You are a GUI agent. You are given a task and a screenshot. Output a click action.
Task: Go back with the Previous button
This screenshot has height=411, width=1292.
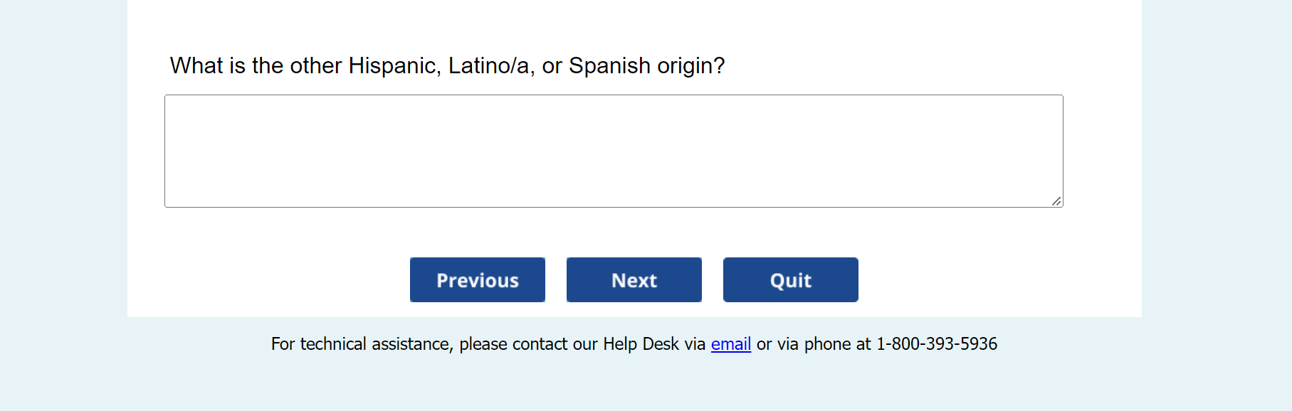pyautogui.click(x=477, y=280)
